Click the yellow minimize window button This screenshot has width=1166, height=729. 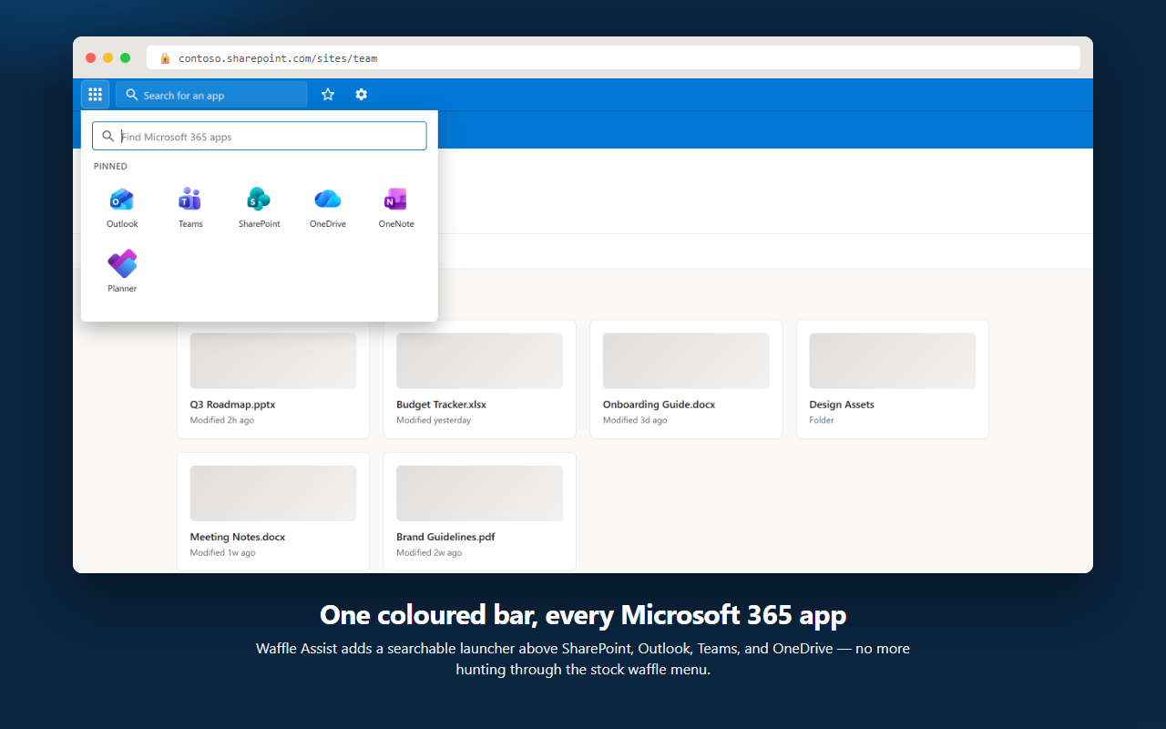(107, 57)
